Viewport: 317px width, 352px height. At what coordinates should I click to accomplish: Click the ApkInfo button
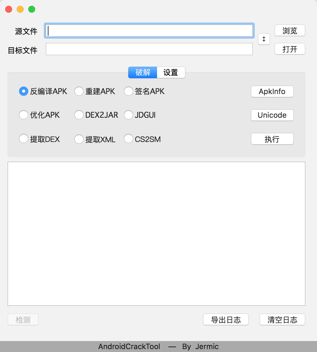pos(272,91)
